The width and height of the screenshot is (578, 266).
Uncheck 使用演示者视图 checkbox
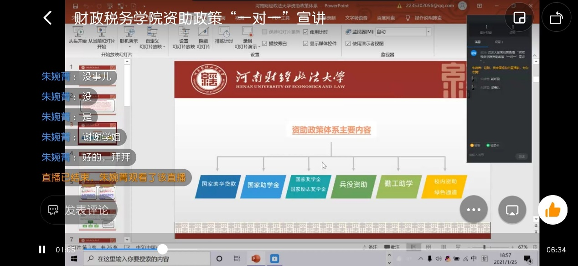pyautogui.click(x=348, y=44)
